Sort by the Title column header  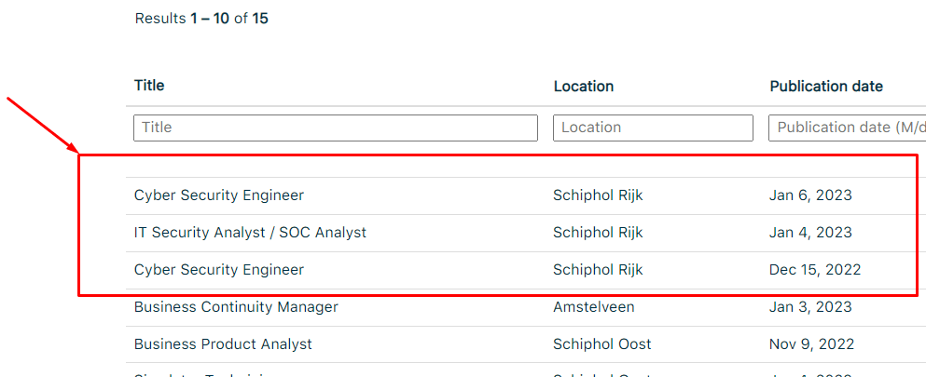pos(149,86)
